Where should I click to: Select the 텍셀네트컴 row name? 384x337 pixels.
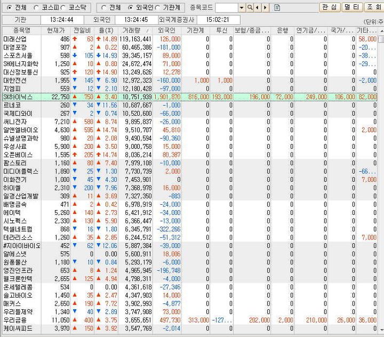point(18,229)
